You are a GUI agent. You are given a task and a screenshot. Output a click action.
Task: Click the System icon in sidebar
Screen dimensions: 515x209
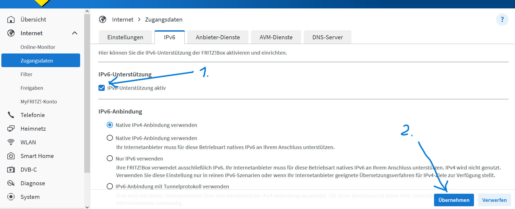[11, 197]
